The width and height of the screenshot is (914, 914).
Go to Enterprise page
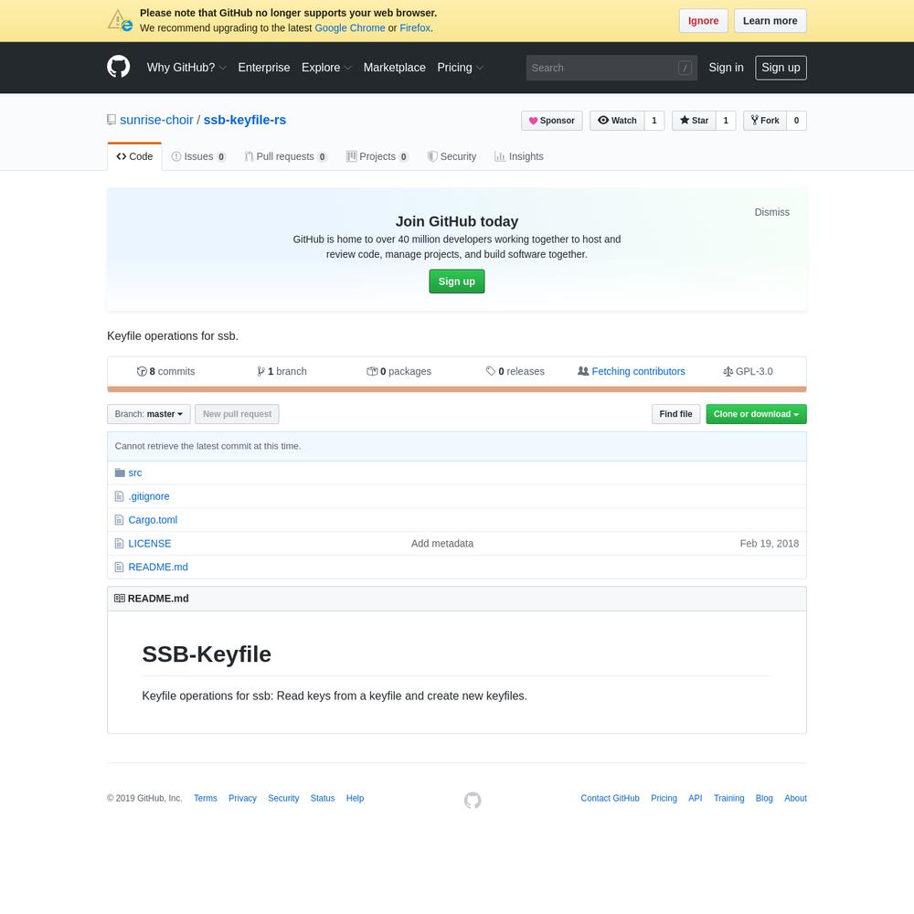(264, 68)
